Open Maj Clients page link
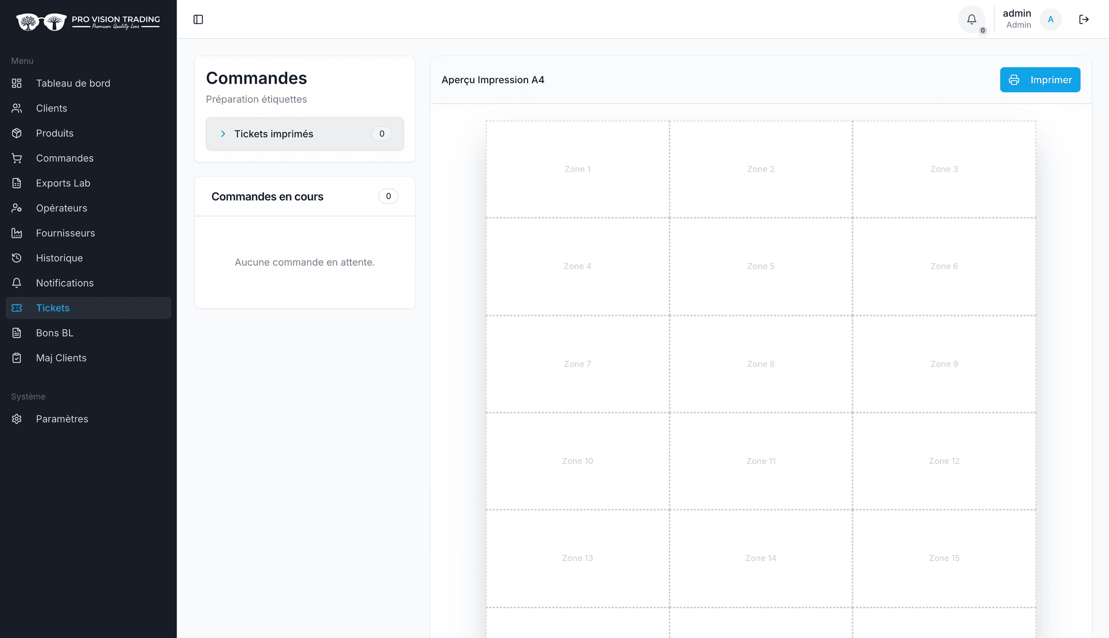 click(x=88, y=358)
